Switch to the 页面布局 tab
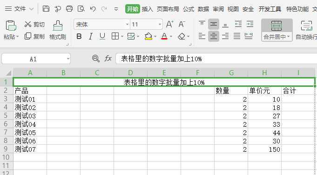The width and height of the screenshot is (317, 175). click(168, 9)
